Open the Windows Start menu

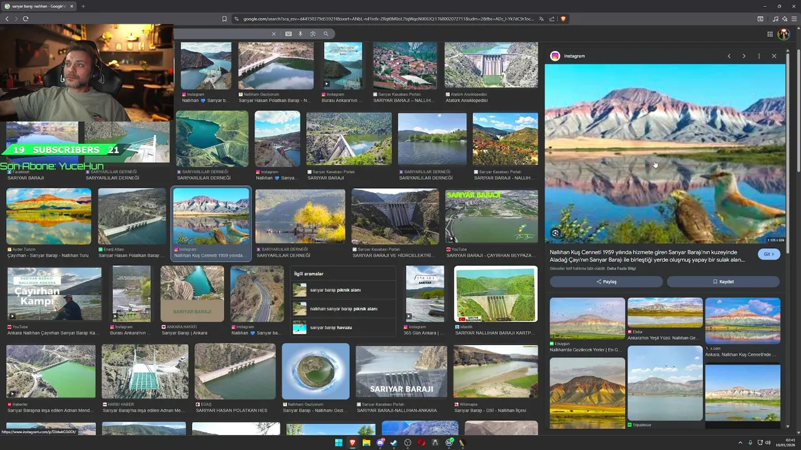[339, 442]
